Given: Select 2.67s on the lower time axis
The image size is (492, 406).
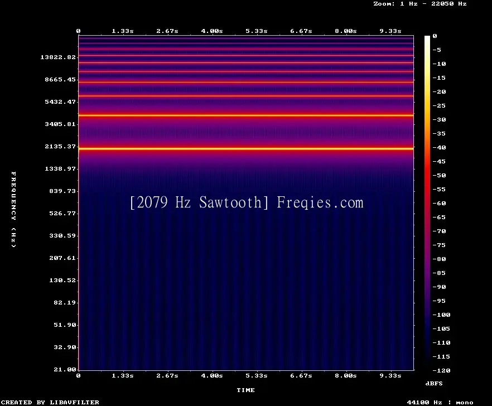Looking at the screenshot, I should pos(167,375).
